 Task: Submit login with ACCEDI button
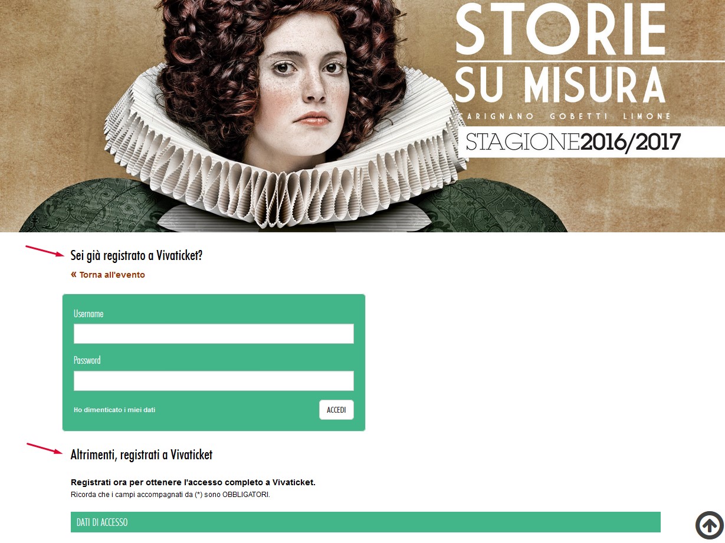[x=336, y=410]
